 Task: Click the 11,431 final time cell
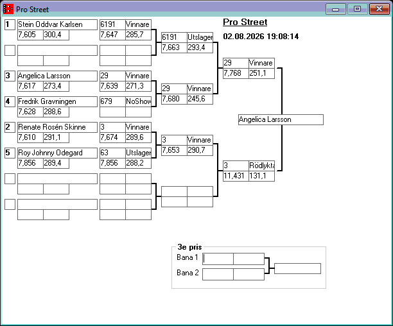(236, 176)
